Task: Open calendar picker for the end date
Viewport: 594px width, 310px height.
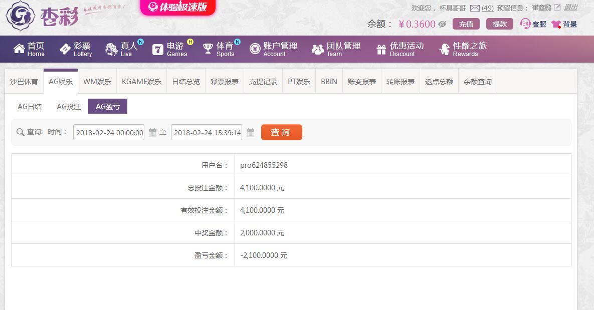Action: coord(251,133)
